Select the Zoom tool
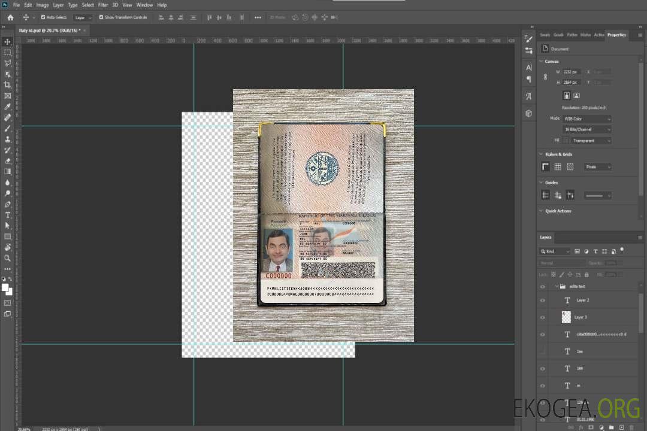This screenshot has width=647, height=431. (8, 258)
